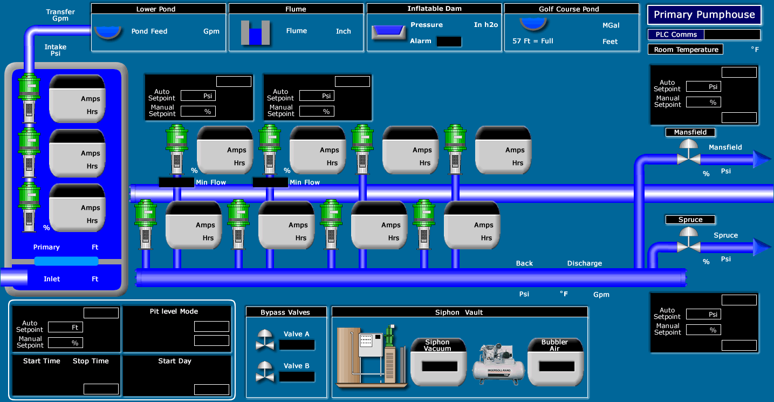Viewport: 774px width, 402px height.
Task: Open the mode box above Mansfield Auto Setpoint
Action: (739, 72)
